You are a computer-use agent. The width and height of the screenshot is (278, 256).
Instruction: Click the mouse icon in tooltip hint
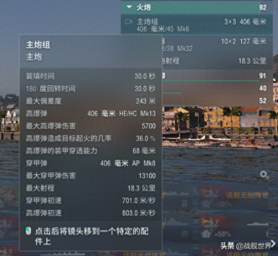coord(28,231)
